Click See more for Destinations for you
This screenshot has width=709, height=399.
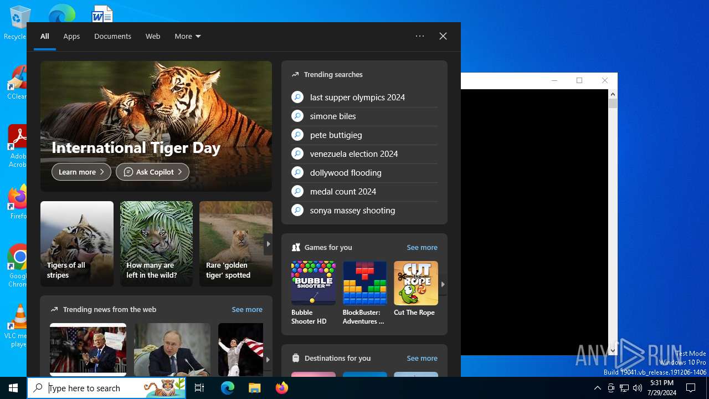pos(422,358)
